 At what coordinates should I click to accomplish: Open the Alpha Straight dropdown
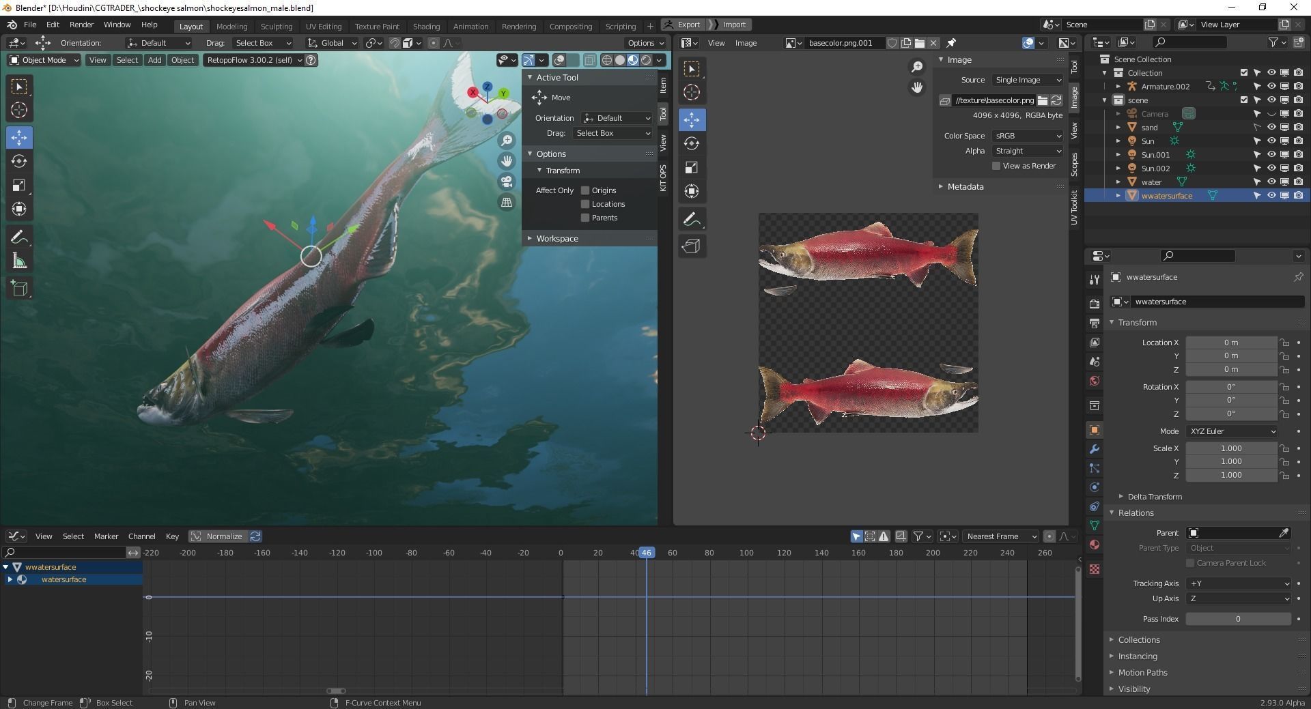1028,151
